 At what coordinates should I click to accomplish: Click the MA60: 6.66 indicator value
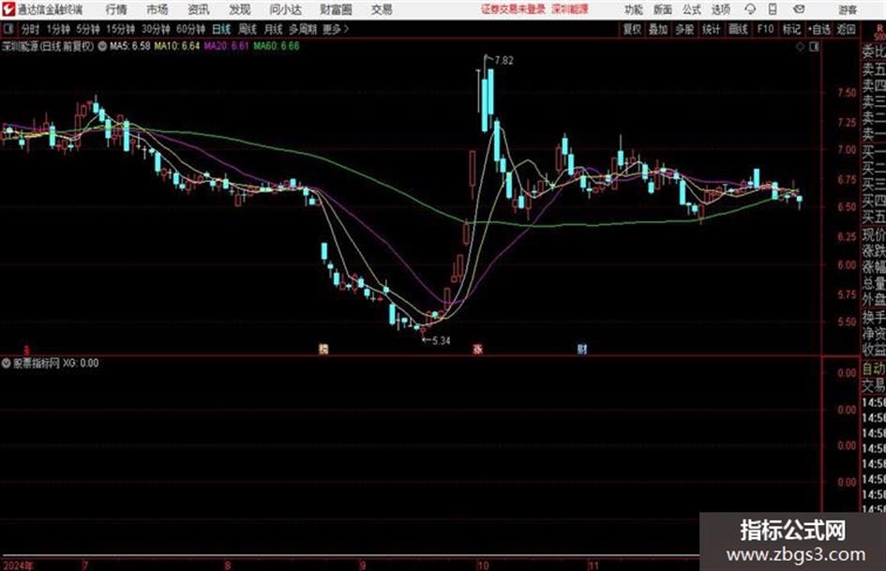[x=277, y=46]
